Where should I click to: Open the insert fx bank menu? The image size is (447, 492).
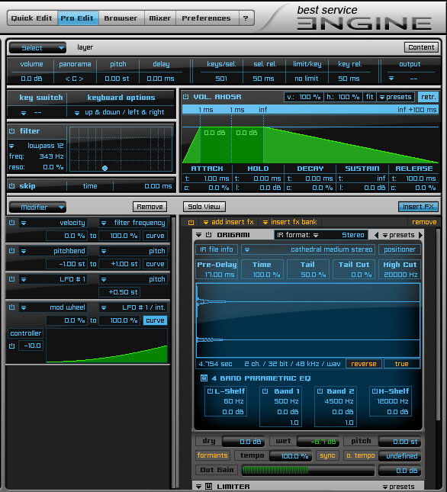pyautogui.click(x=290, y=222)
